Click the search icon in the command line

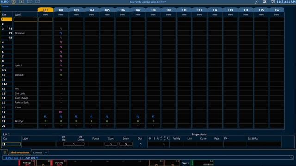[291, 158]
